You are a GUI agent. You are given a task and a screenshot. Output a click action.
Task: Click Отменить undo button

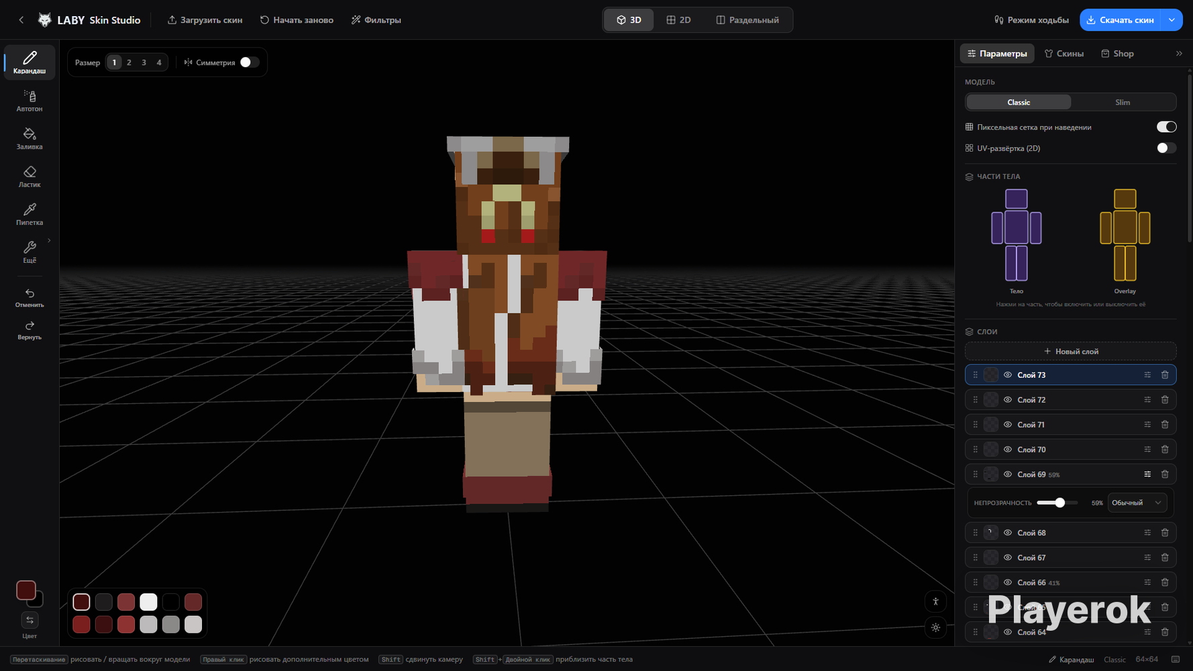[x=30, y=298]
